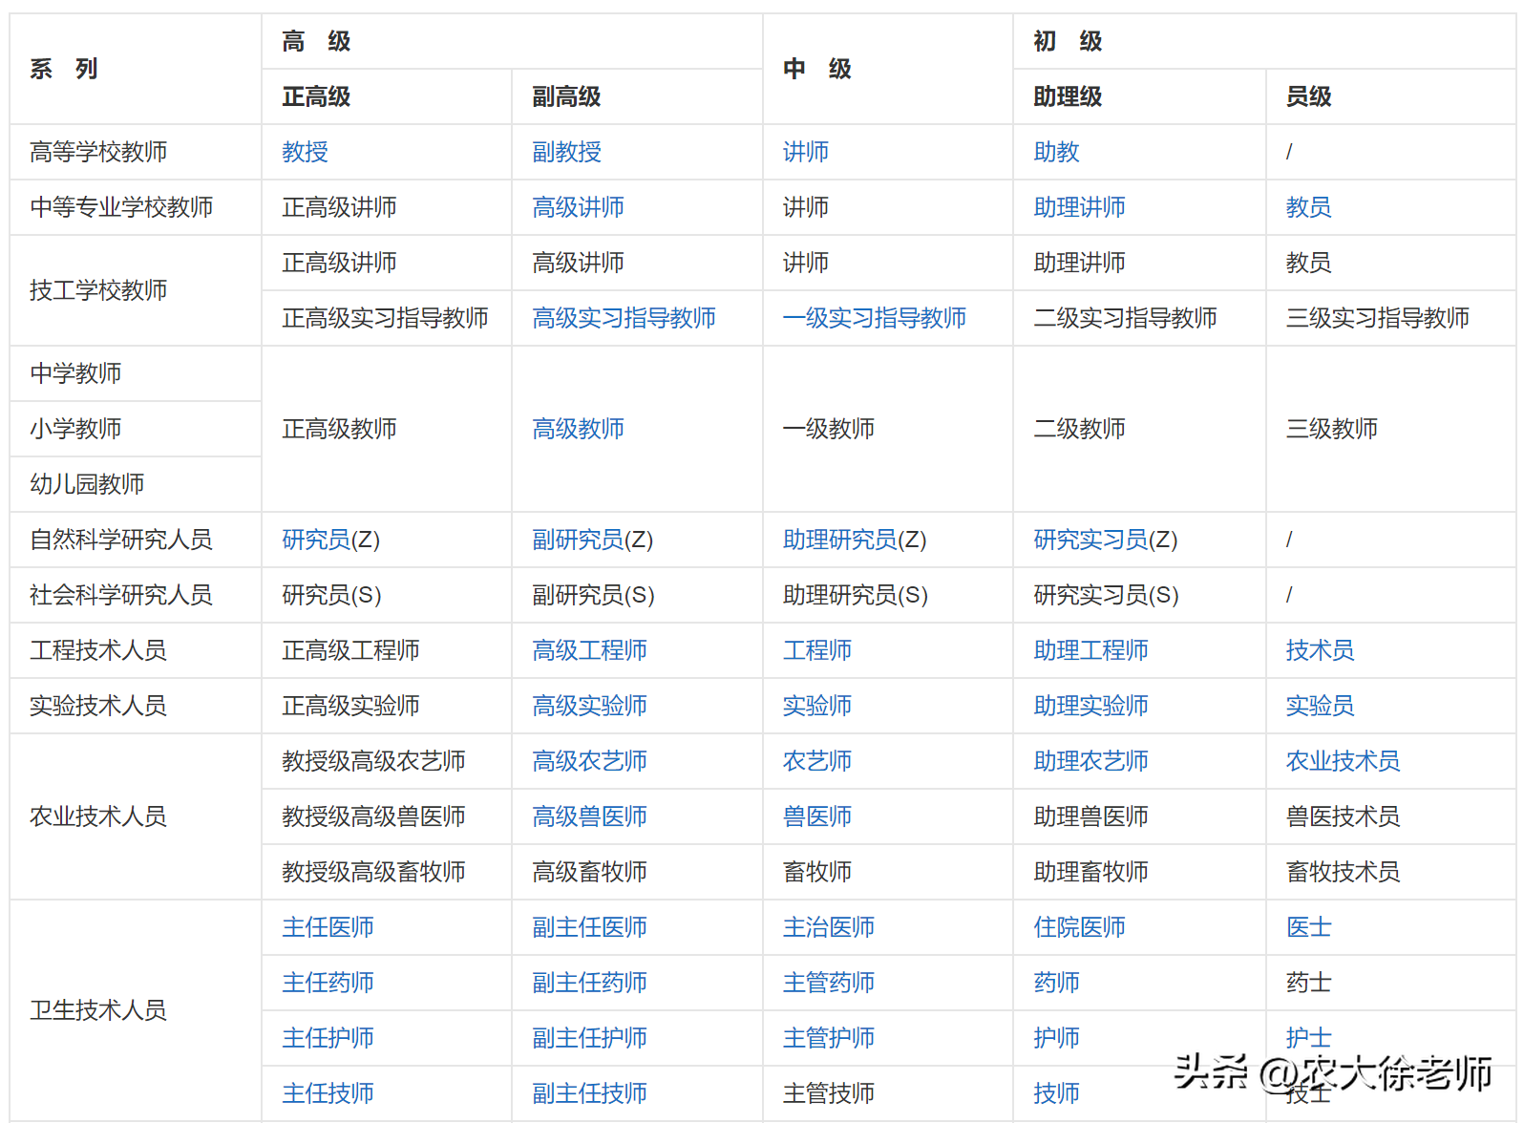Select the 系 列 header cell
Viewport: 1524px width, 1123px height.
pyautogui.click(x=136, y=69)
